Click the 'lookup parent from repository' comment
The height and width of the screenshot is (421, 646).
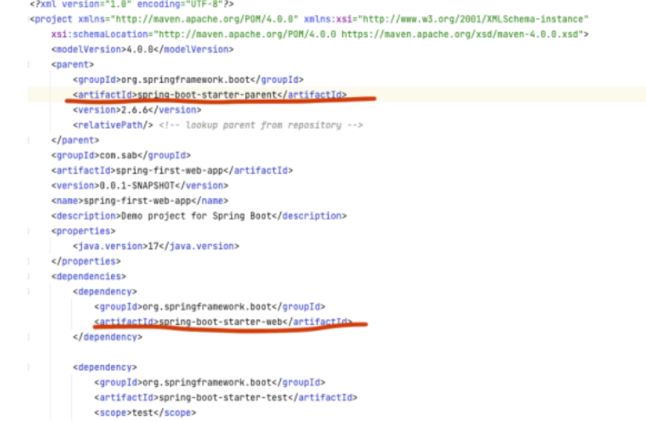tap(261, 125)
